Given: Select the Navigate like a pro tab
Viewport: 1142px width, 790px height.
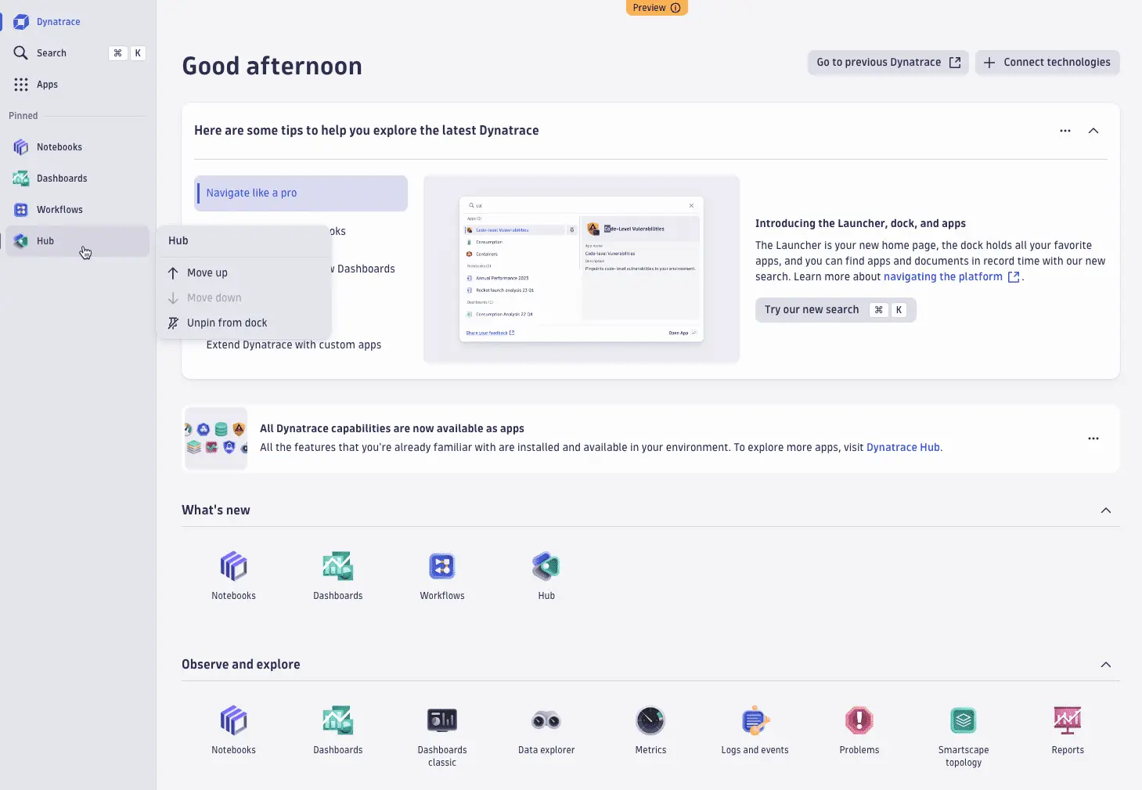Looking at the screenshot, I should pos(301,193).
